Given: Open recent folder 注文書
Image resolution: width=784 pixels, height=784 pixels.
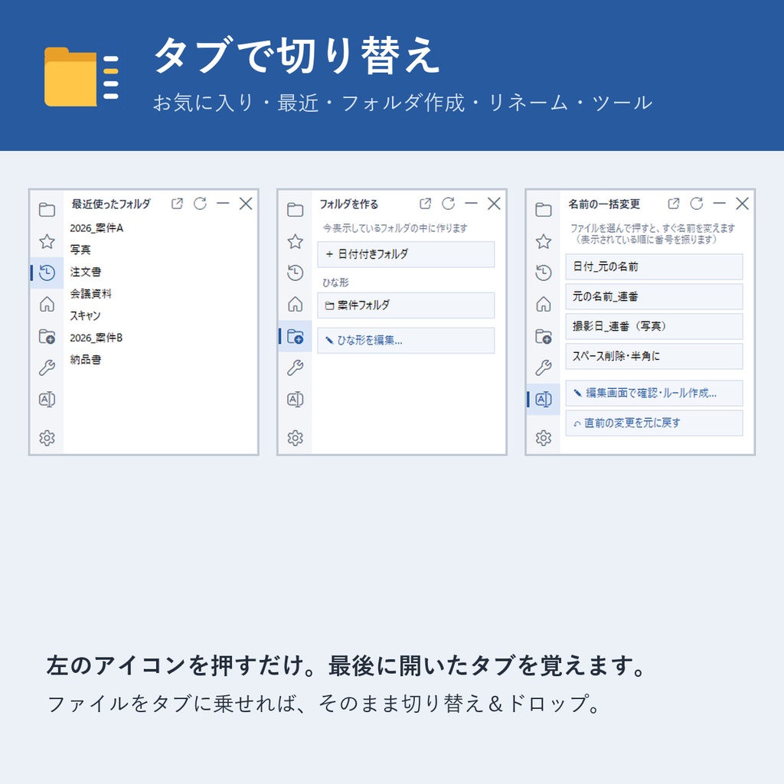Looking at the screenshot, I should click(86, 272).
